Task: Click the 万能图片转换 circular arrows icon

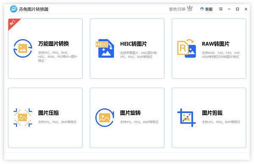Action: tap(23, 48)
